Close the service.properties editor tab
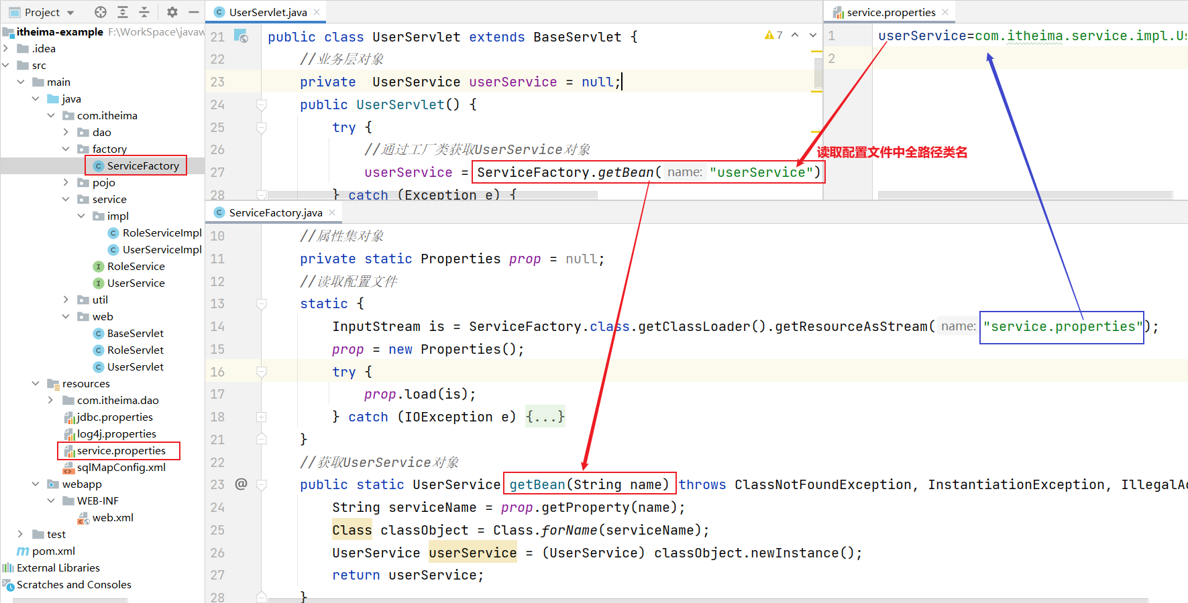The height and width of the screenshot is (603, 1188). click(945, 12)
